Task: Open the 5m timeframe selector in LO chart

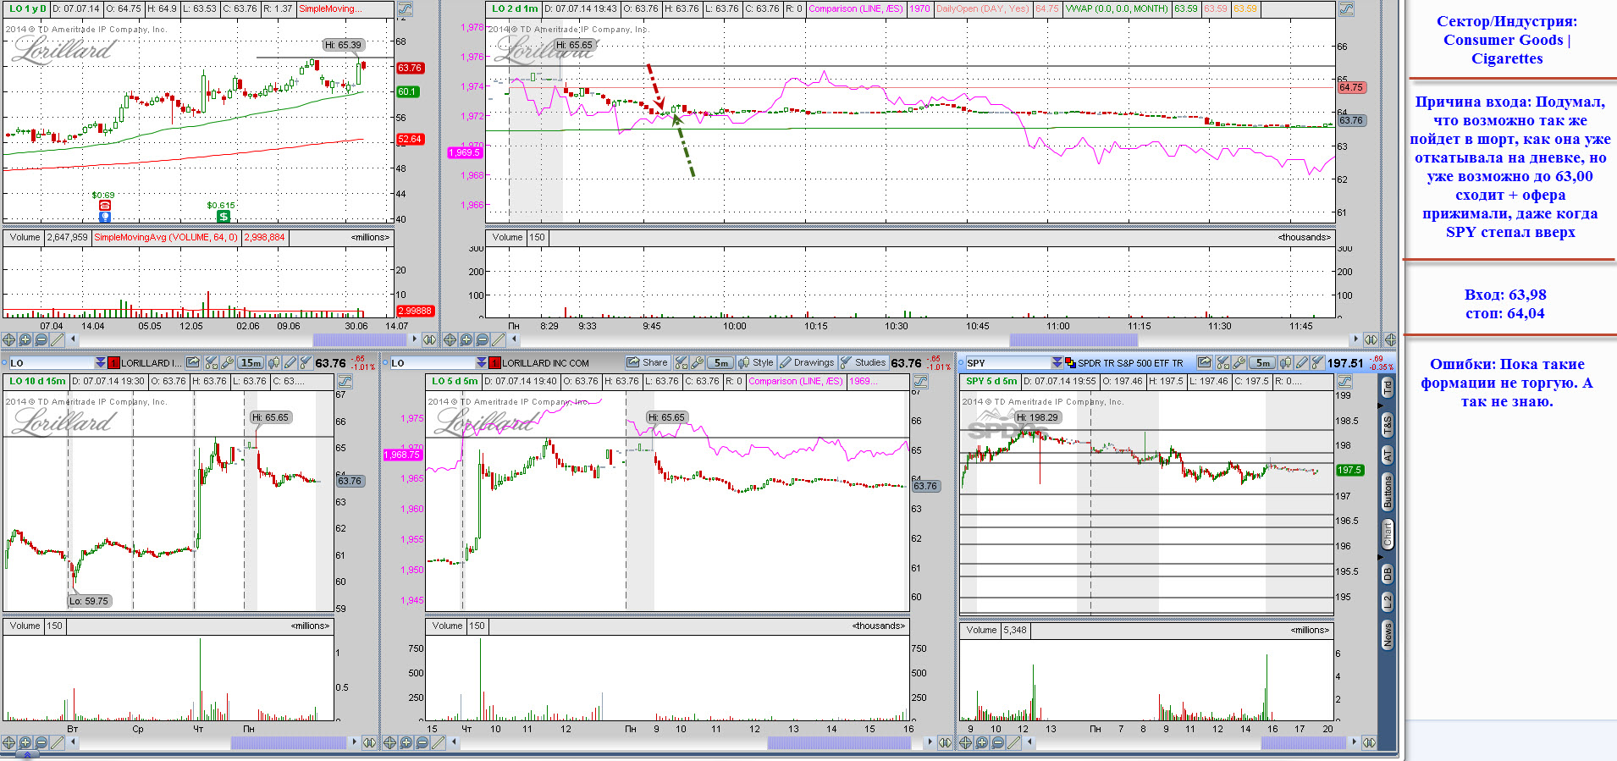Action: pos(720,362)
